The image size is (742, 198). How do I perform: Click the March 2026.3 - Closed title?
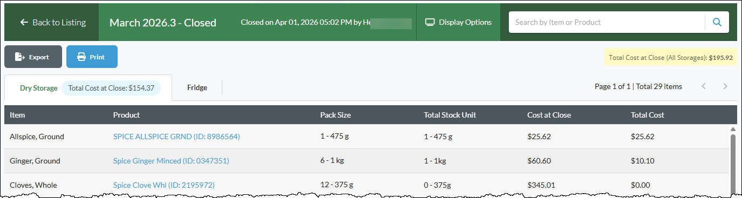[163, 23]
